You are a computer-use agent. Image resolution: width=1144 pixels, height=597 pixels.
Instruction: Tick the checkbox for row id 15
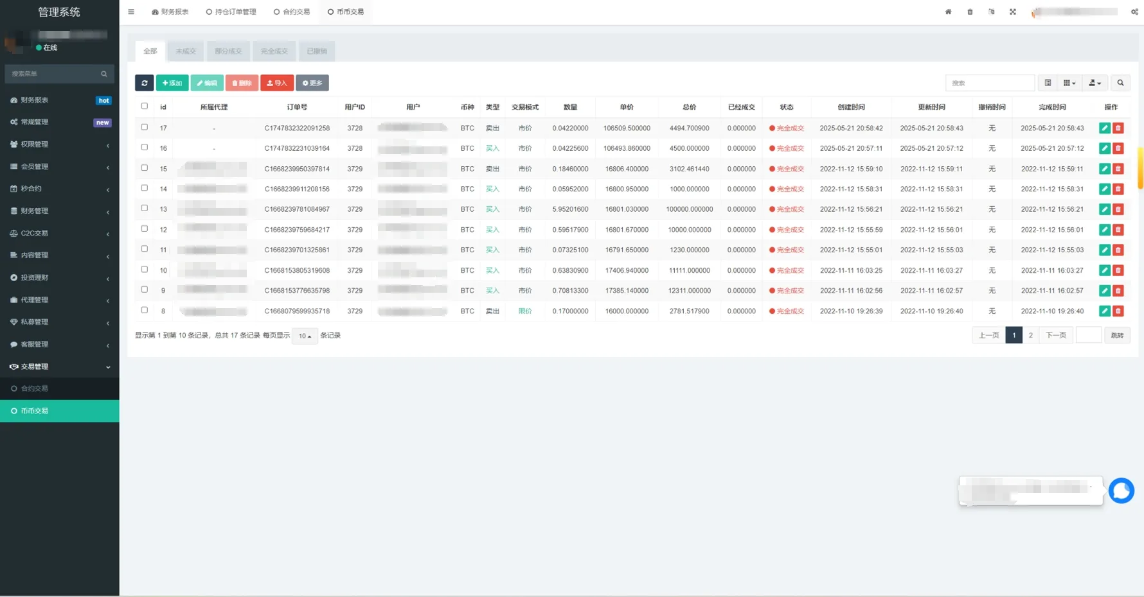click(x=145, y=168)
